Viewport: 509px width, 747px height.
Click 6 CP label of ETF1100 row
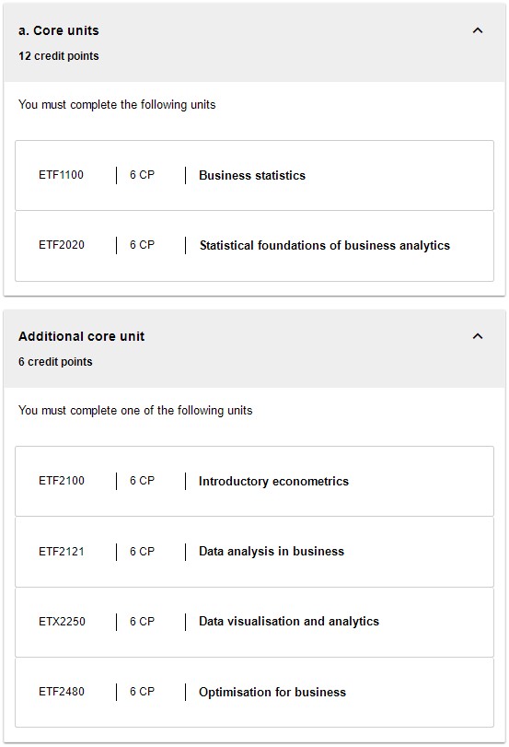[x=142, y=175]
